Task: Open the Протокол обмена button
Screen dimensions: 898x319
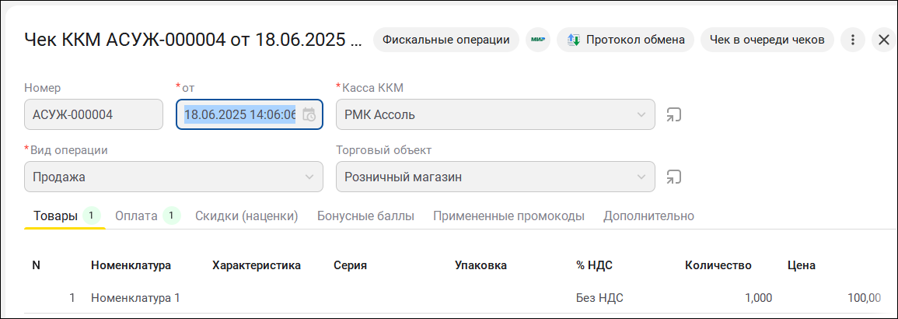Action: tap(625, 39)
